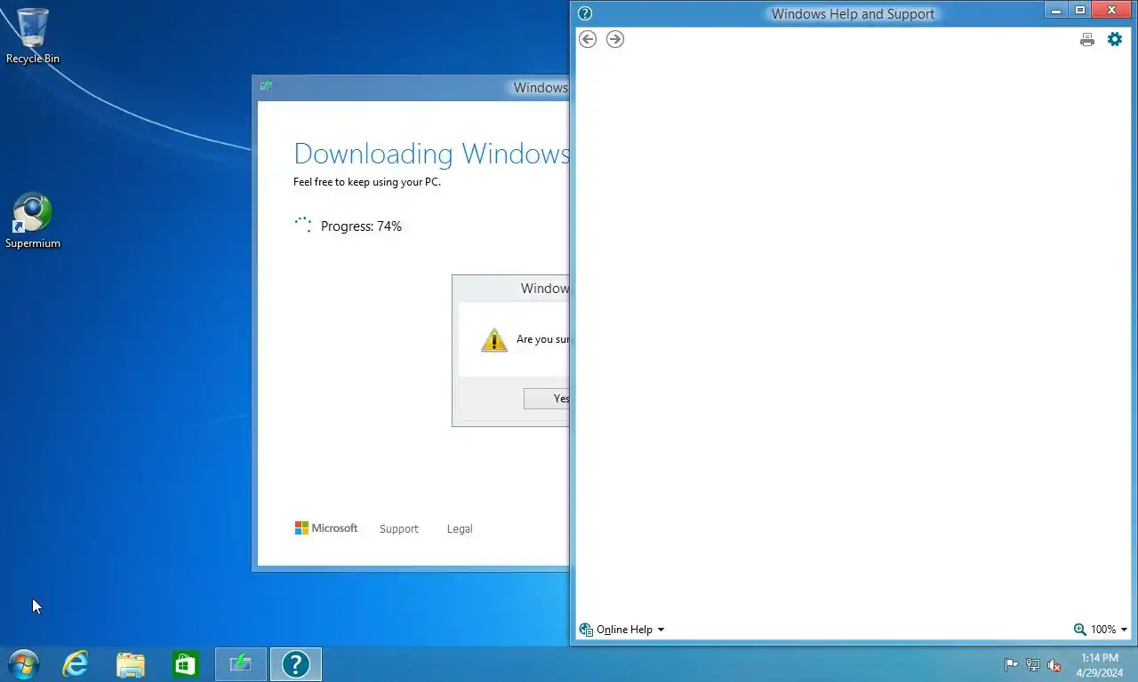This screenshot has width=1138, height=682.
Task: Click the 'Downloading Windows' heading
Action: coord(431,154)
